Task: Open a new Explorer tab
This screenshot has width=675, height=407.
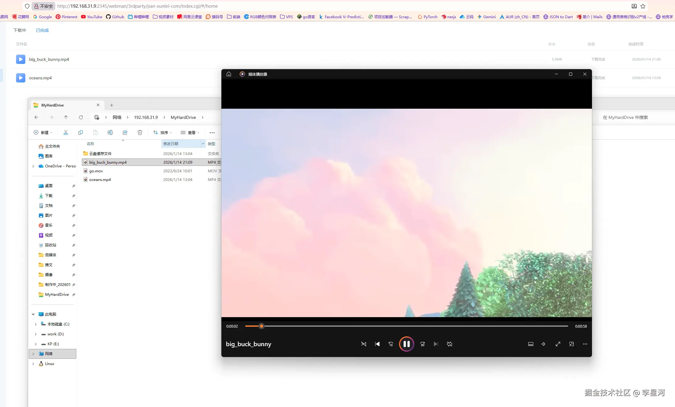Action: [111, 105]
